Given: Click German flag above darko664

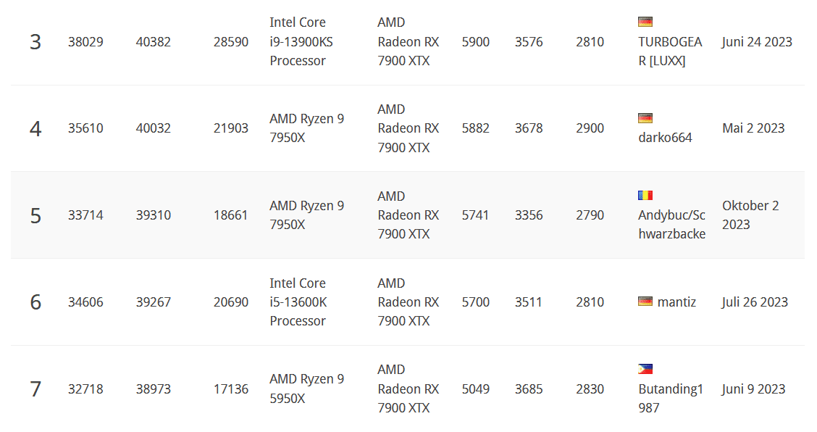Looking at the screenshot, I should point(645,118).
